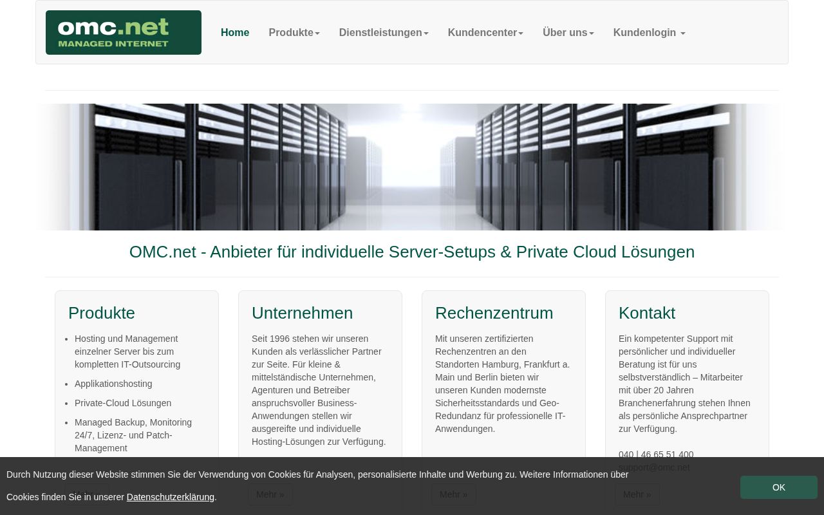Click the Managed Backup, Monitoring list item
Viewport: 824px width, 515px height.
coord(133,435)
